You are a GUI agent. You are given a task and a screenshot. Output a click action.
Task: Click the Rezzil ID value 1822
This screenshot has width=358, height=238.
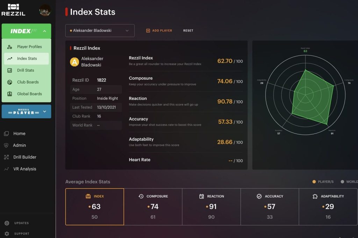101,80
